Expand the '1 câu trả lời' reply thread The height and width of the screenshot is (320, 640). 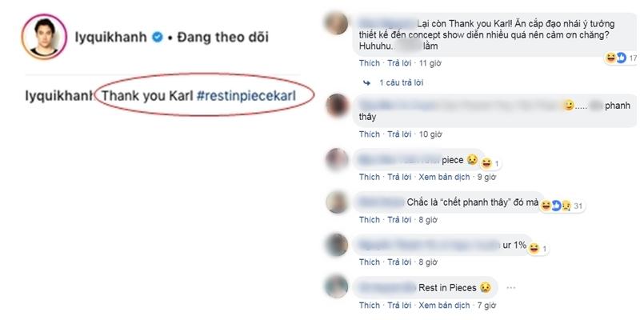click(x=401, y=82)
